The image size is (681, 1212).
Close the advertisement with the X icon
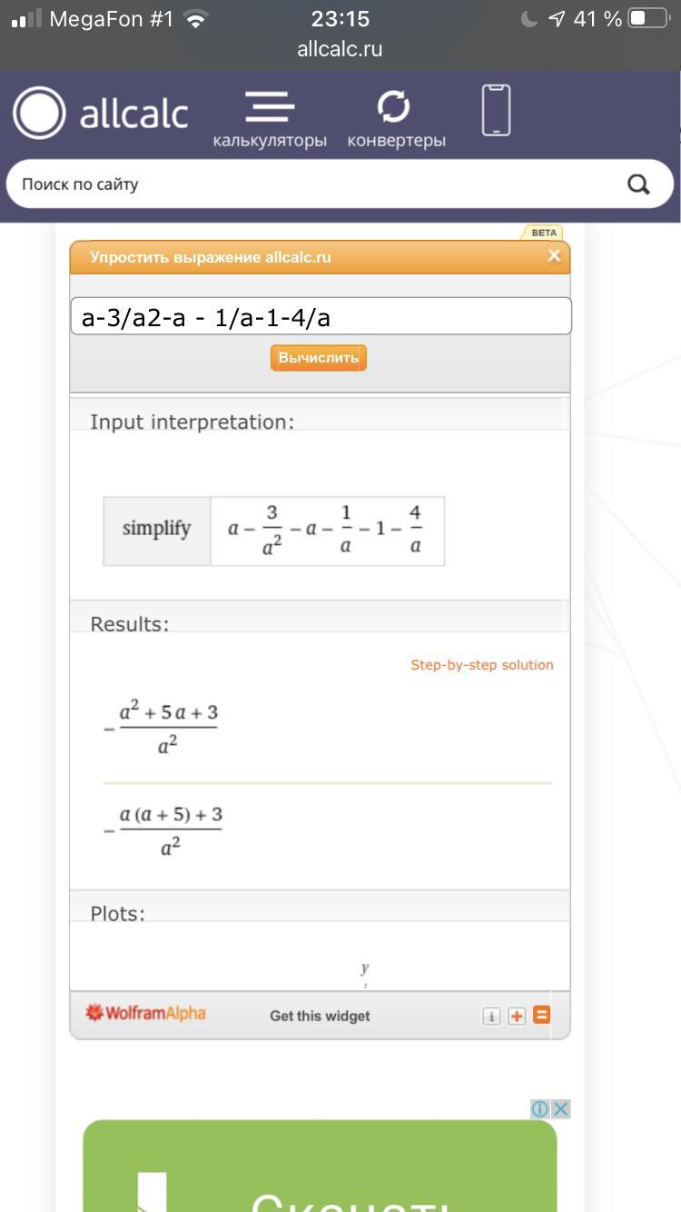pyautogui.click(x=561, y=1109)
